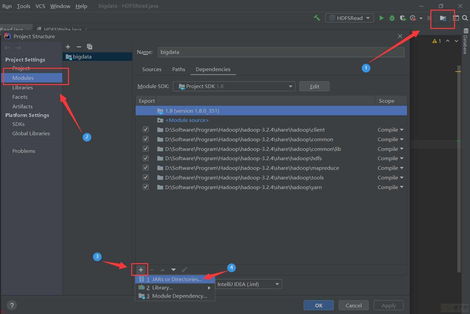This screenshot has height=314, width=470.
Task: Click the Build project hammer icon
Action: pyautogui.click(x=317, y=18)
